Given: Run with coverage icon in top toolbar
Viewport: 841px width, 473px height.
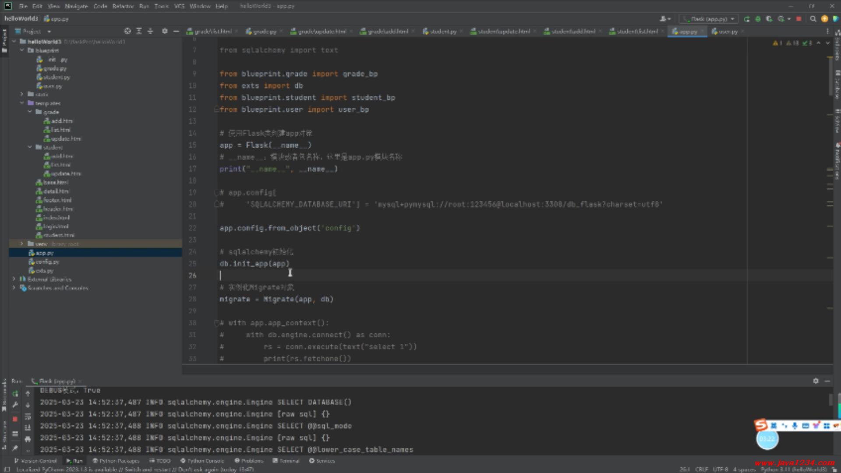Looking at the screenshot, I should coord(769,19).
